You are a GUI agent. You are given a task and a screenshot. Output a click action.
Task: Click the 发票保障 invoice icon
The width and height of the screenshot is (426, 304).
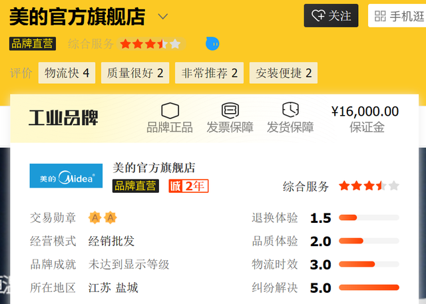point(230,110)
